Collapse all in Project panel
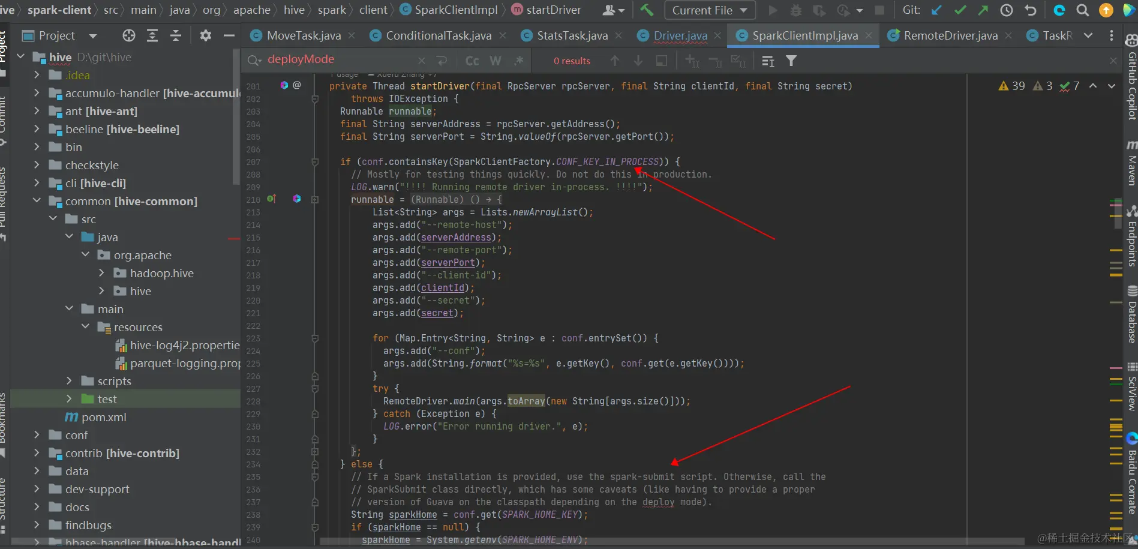 176,35
